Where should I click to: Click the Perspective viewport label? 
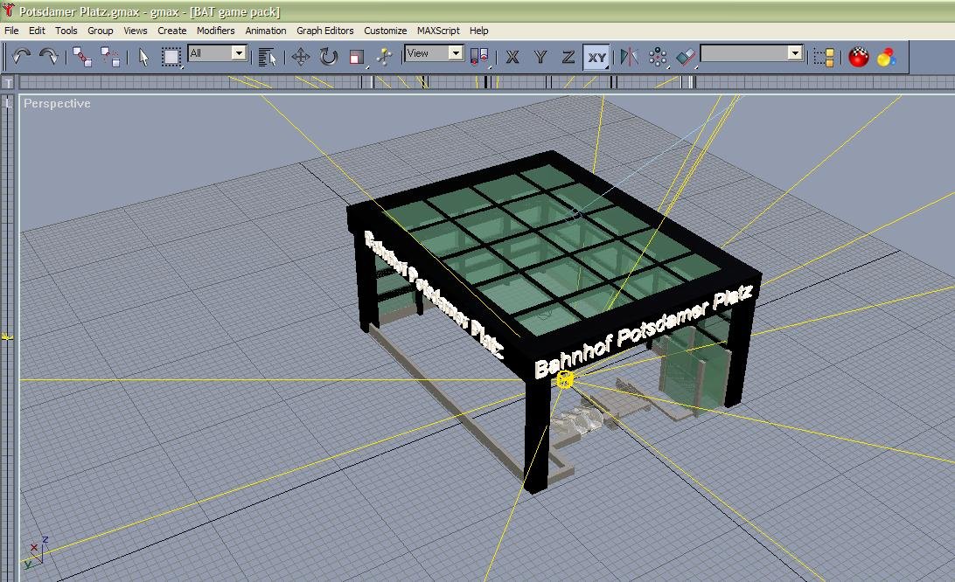[x=57, y=103]
